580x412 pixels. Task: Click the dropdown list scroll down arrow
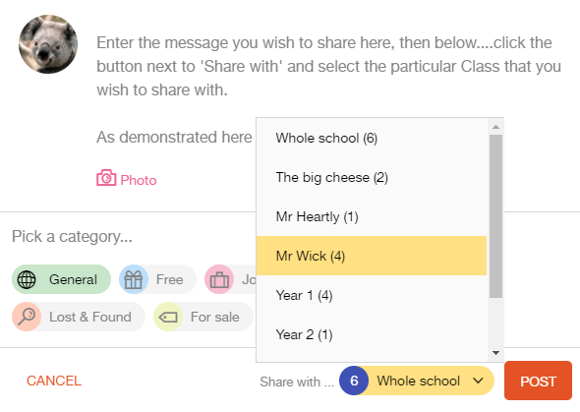tap(496, 353)
